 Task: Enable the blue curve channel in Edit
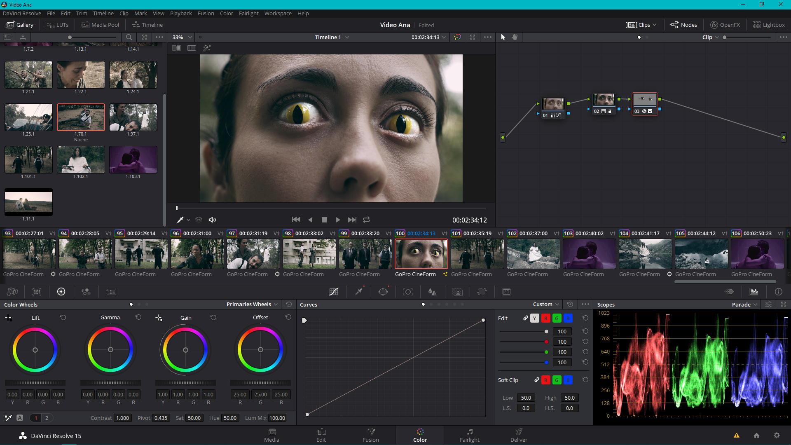[568, 318]
